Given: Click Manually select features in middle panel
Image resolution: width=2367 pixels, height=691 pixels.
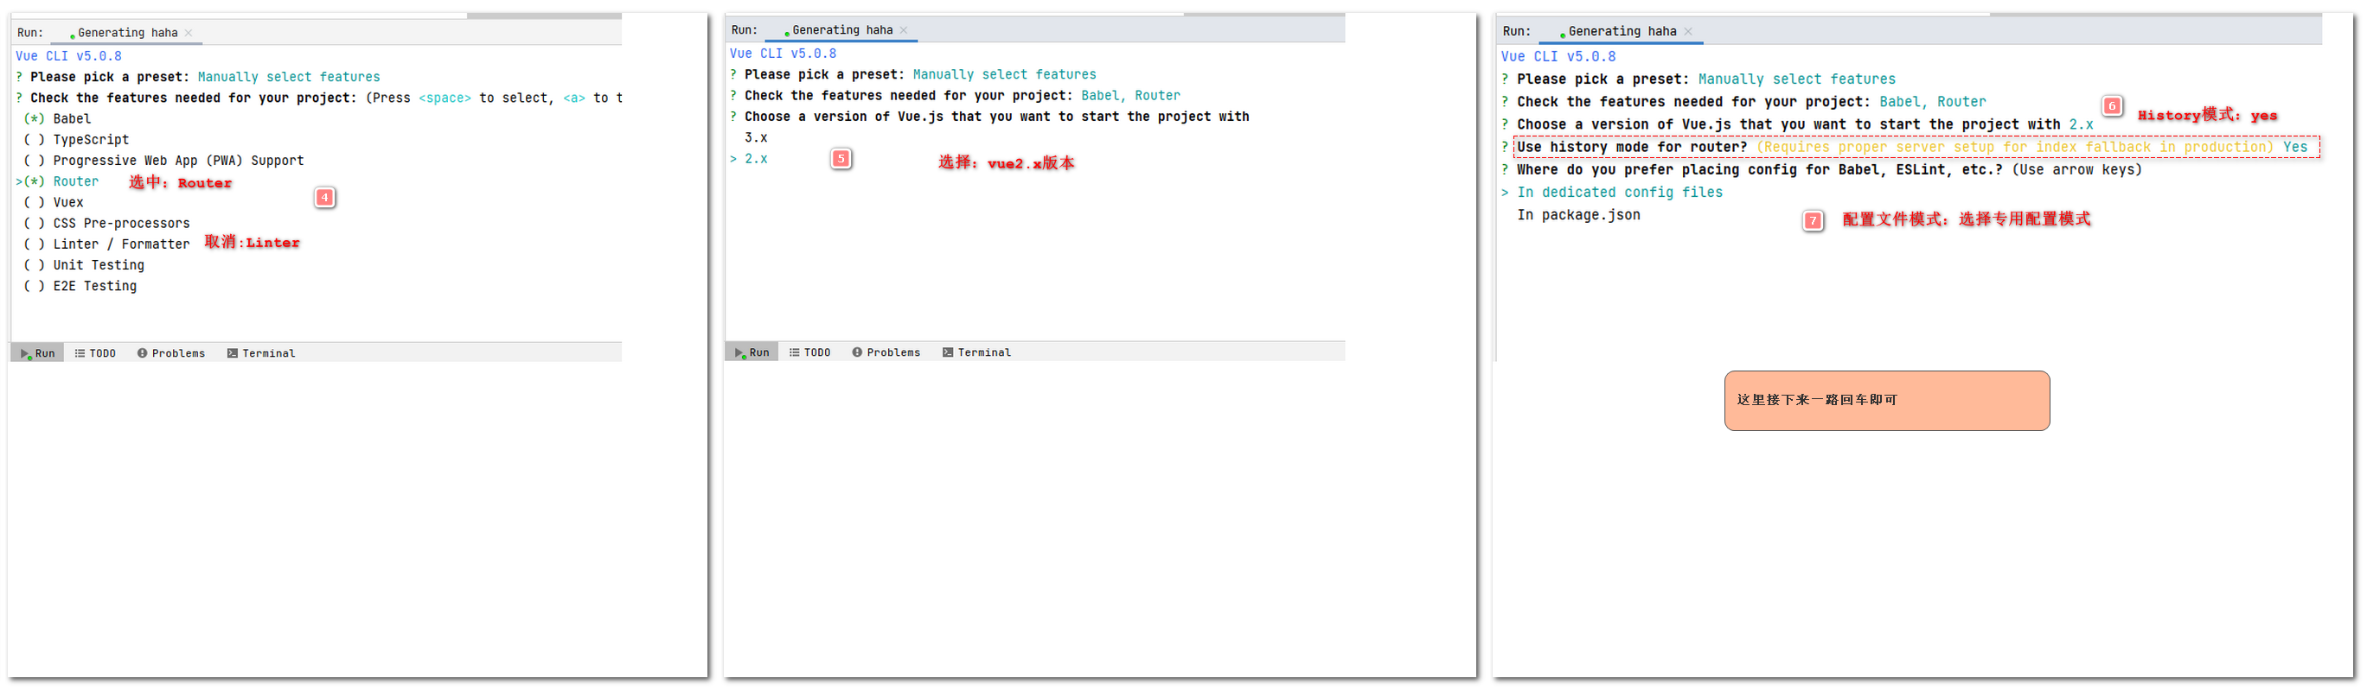Looking at the screenshot, I should pyautogui.click(x=1004, y=75).
